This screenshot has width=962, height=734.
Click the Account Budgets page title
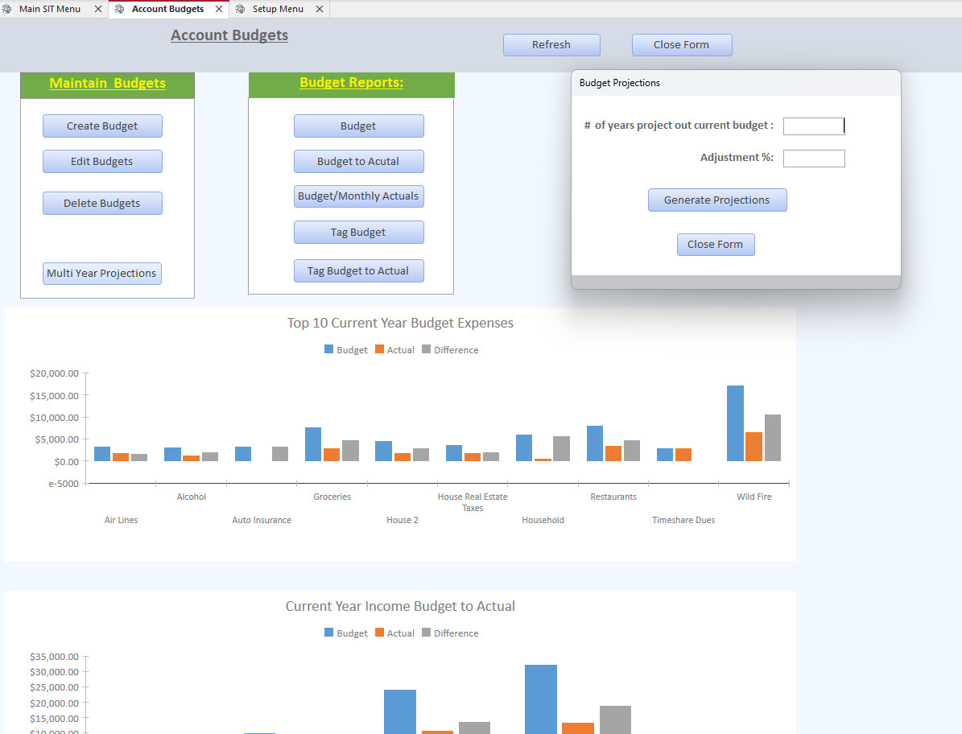tap(229, 35)
